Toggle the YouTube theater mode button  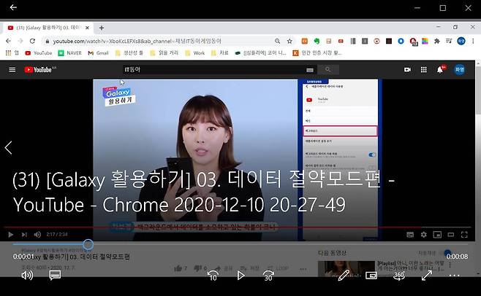click(x=450, y=235)
